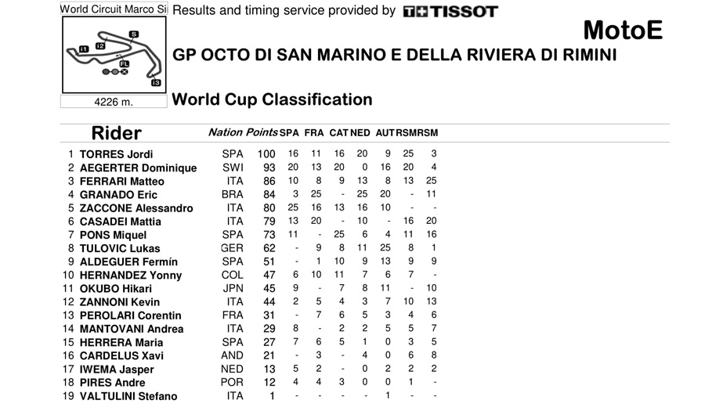
Task: Click the World Cup Classification heading
Action: 272,99
